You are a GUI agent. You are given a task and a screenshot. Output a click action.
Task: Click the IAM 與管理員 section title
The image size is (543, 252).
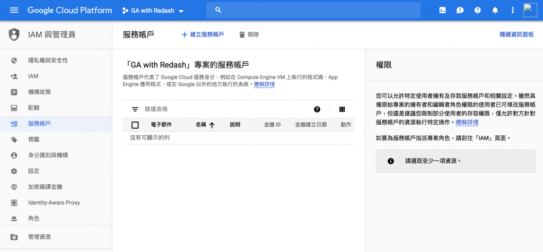[x=51, y=34]
